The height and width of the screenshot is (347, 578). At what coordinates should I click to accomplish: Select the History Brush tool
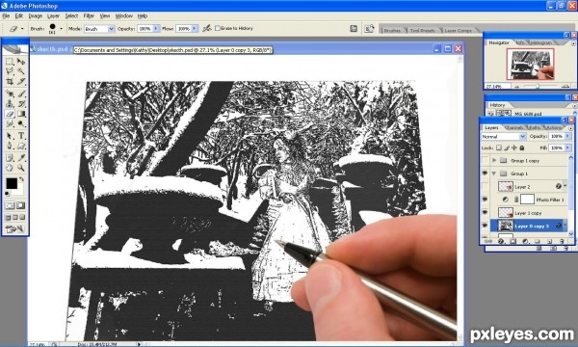21,104
